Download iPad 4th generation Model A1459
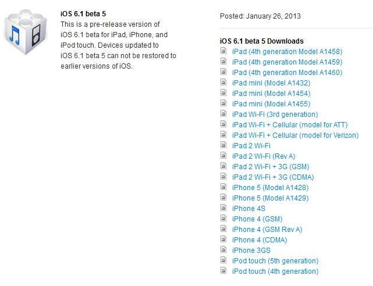373x286 pixels. (287, 62)
